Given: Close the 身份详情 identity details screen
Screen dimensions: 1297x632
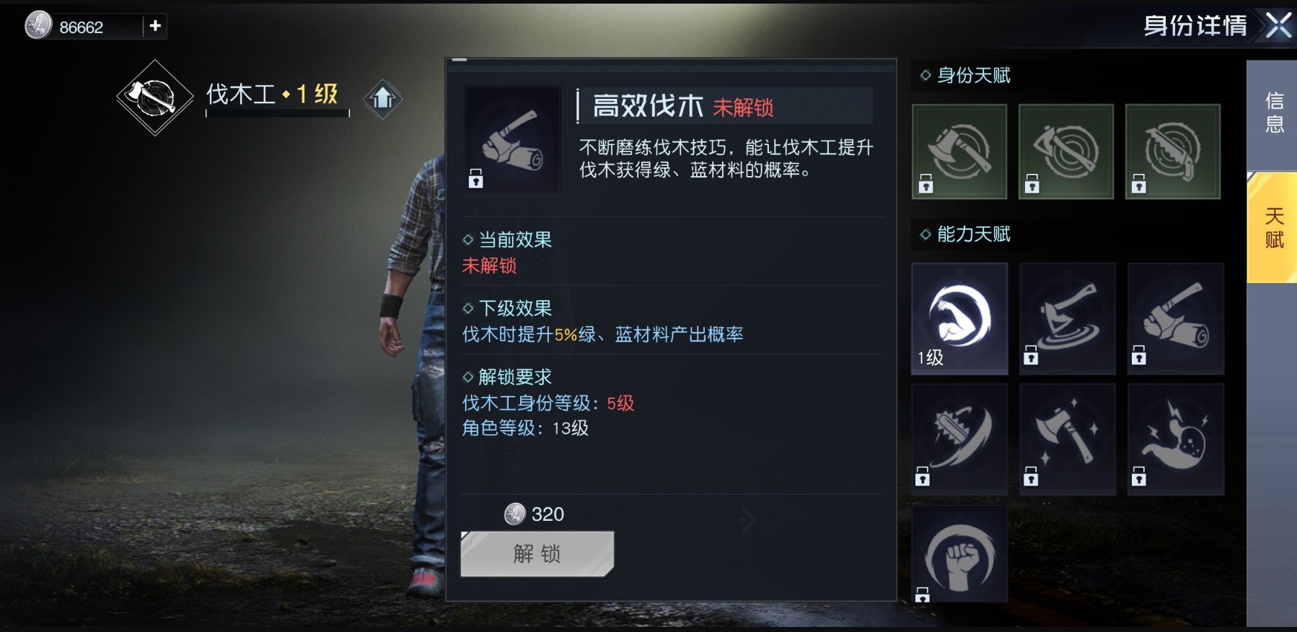Looking at the screenshot, I should click(x=1278, y=26).
